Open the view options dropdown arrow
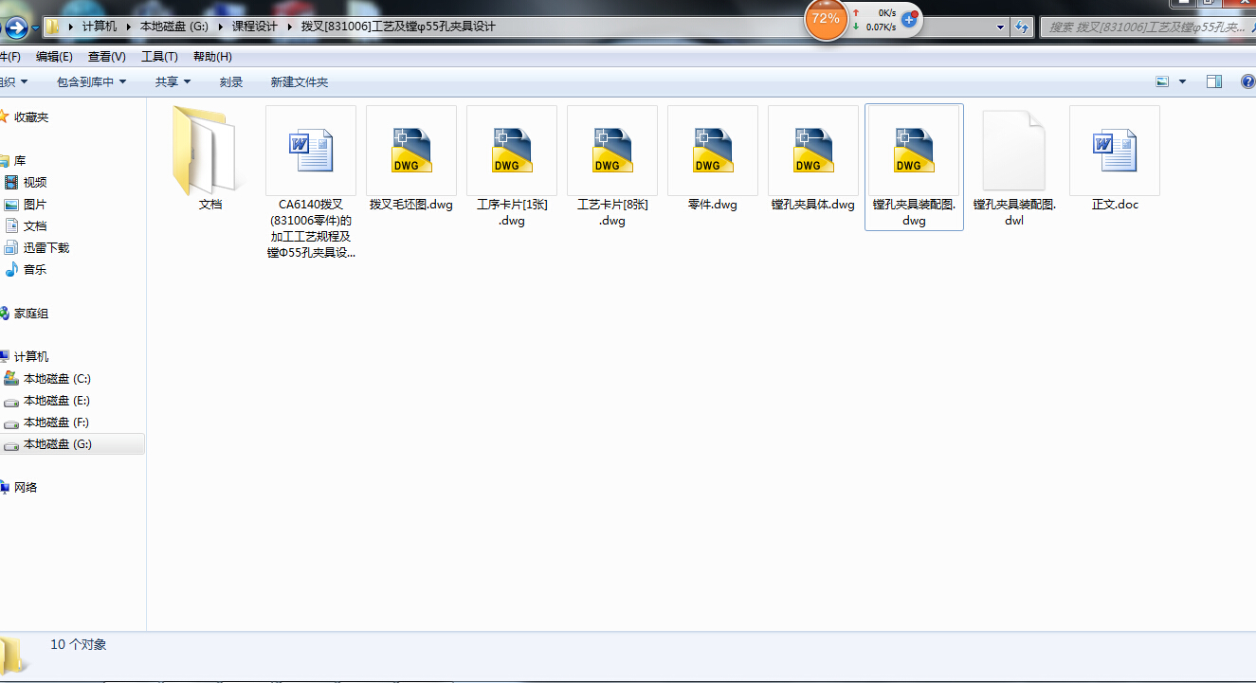Screen dimensions: 1256x683 (1182, 82)
